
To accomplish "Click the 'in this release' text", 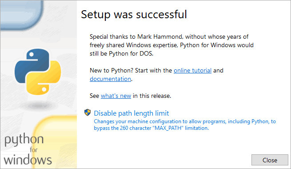I will 152,96.
